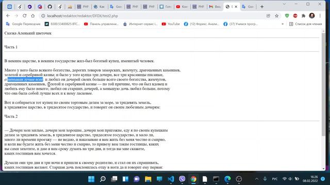This screenshot has height=185, width=330.
Task: Open the monitor app on the taskbar
Action: tap(159, 179)
